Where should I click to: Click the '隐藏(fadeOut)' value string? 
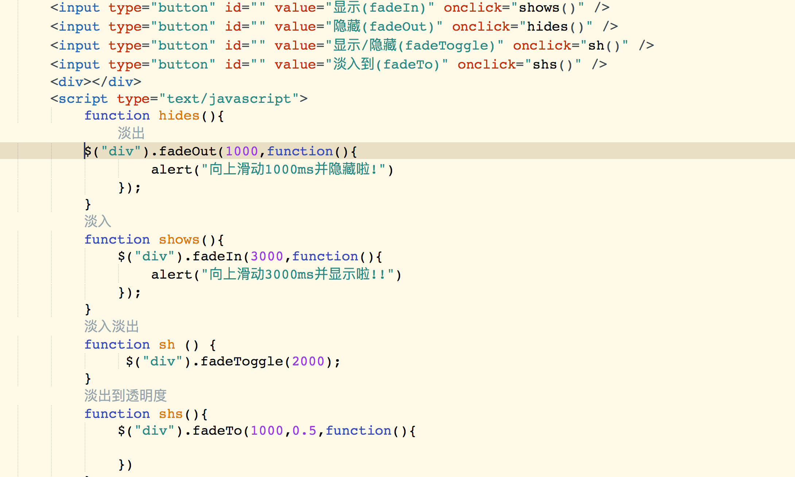pyautogui.click(x=384, y=27)
